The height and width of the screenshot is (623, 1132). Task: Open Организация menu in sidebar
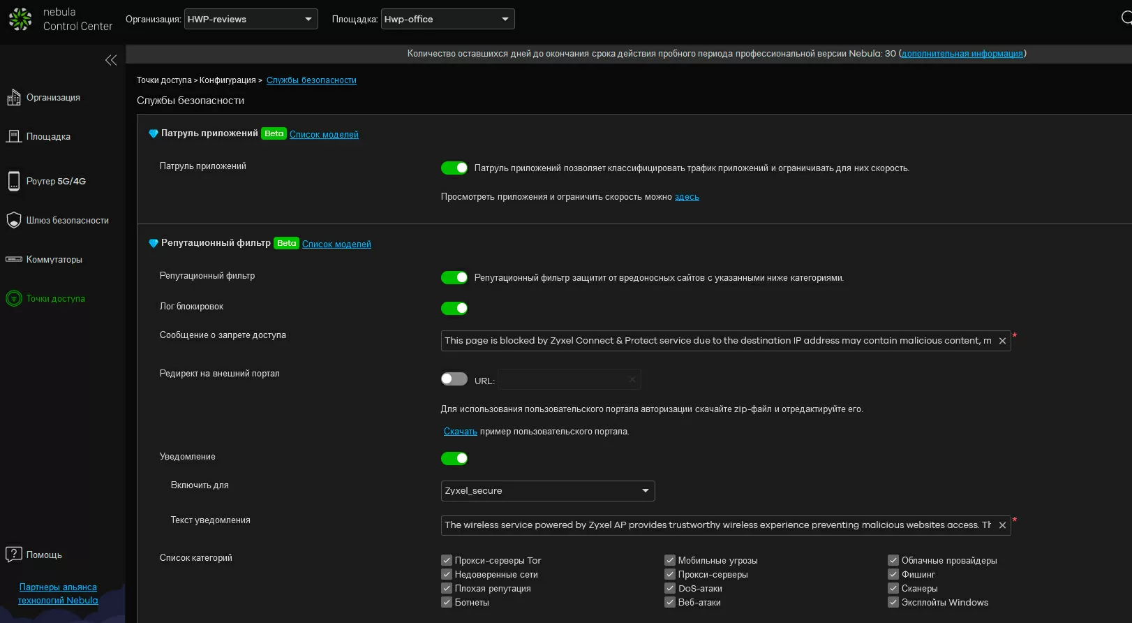click(x=53, y=98)
